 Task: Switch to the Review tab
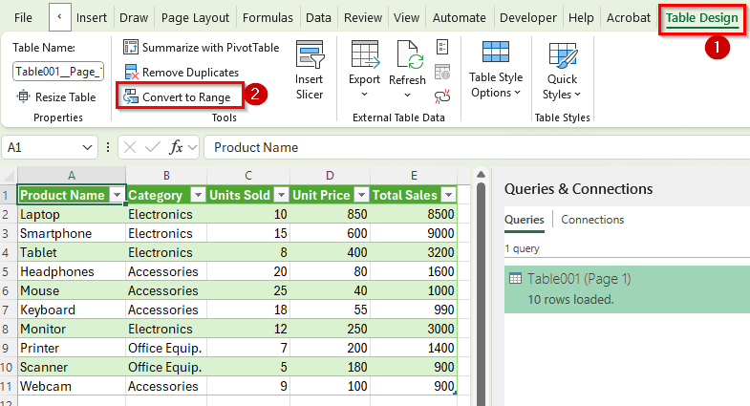[x=363, y=18]
